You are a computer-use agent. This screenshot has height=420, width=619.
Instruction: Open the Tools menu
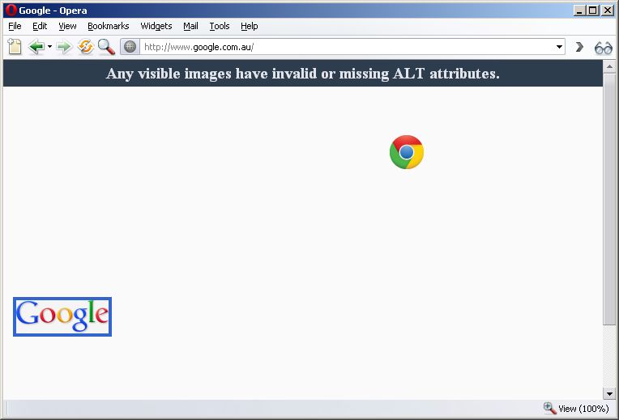tap(219, 26)
